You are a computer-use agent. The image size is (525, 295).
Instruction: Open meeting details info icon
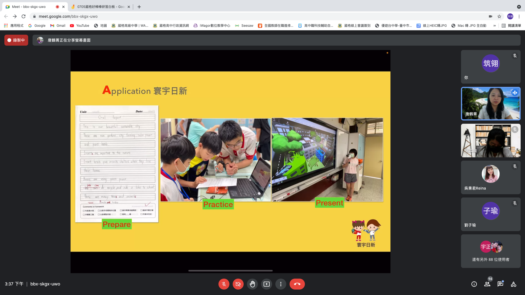[x=474, y=284]
